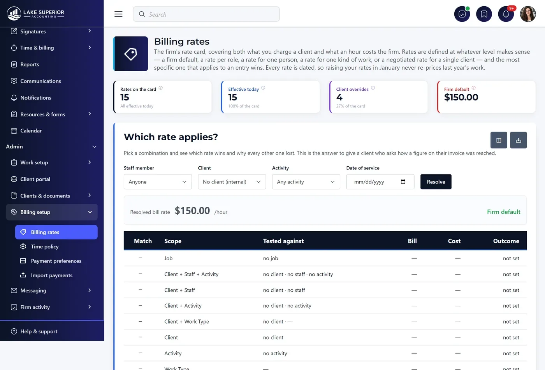Image resolution: width=545 pixels, height=370 pixels.
Task: Click the Date of service field
Action: tap(380, 182)
